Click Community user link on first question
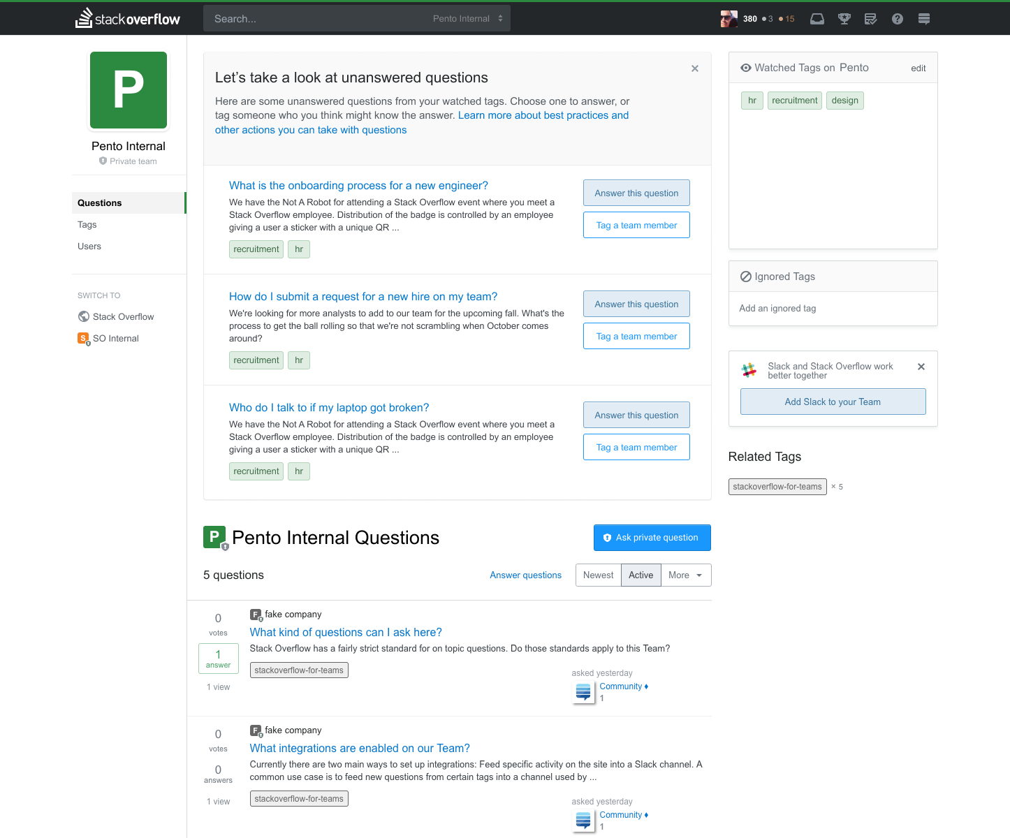 [621, 686]
